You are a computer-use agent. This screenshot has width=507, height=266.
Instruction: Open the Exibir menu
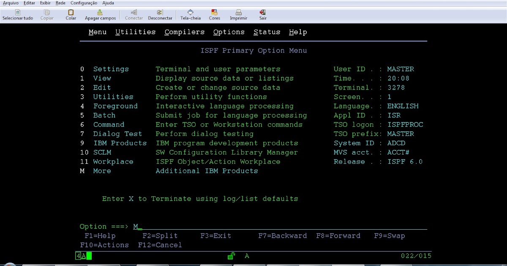point(45,3)
